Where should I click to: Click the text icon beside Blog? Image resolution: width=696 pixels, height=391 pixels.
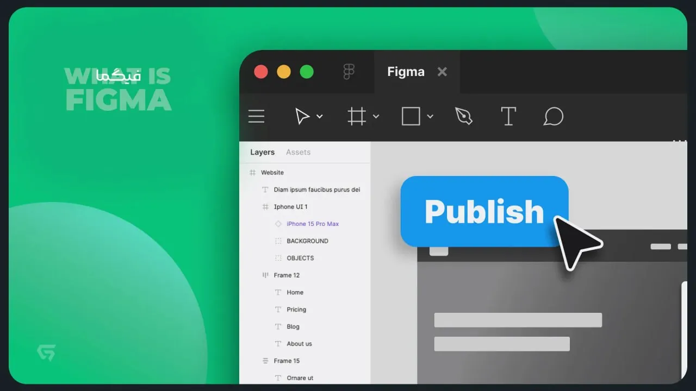(x=278, y=326)
